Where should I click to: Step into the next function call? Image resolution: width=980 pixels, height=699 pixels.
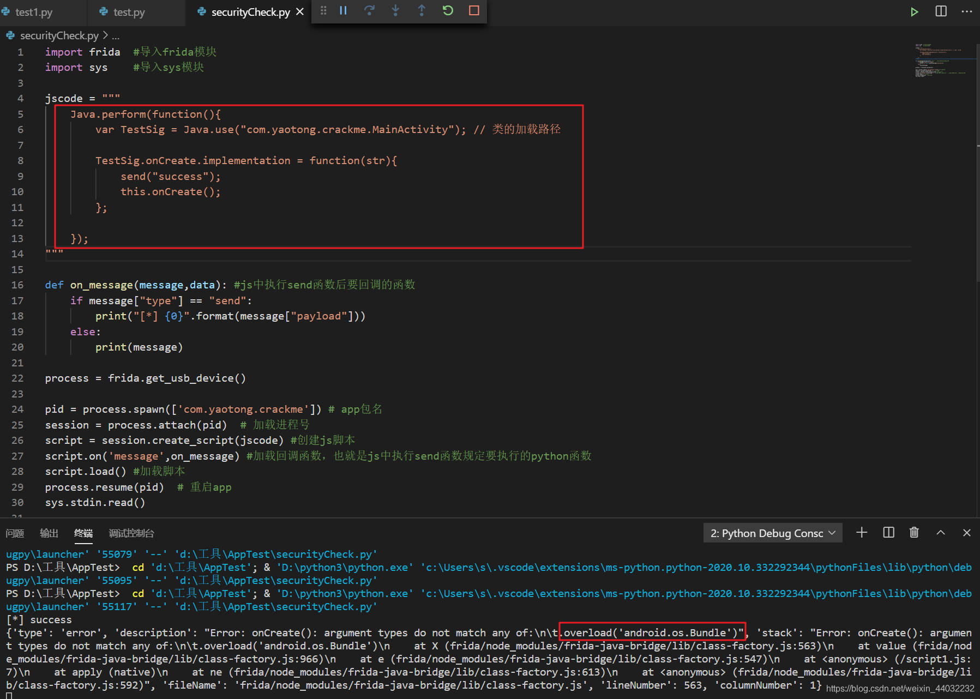click(395, 11)
